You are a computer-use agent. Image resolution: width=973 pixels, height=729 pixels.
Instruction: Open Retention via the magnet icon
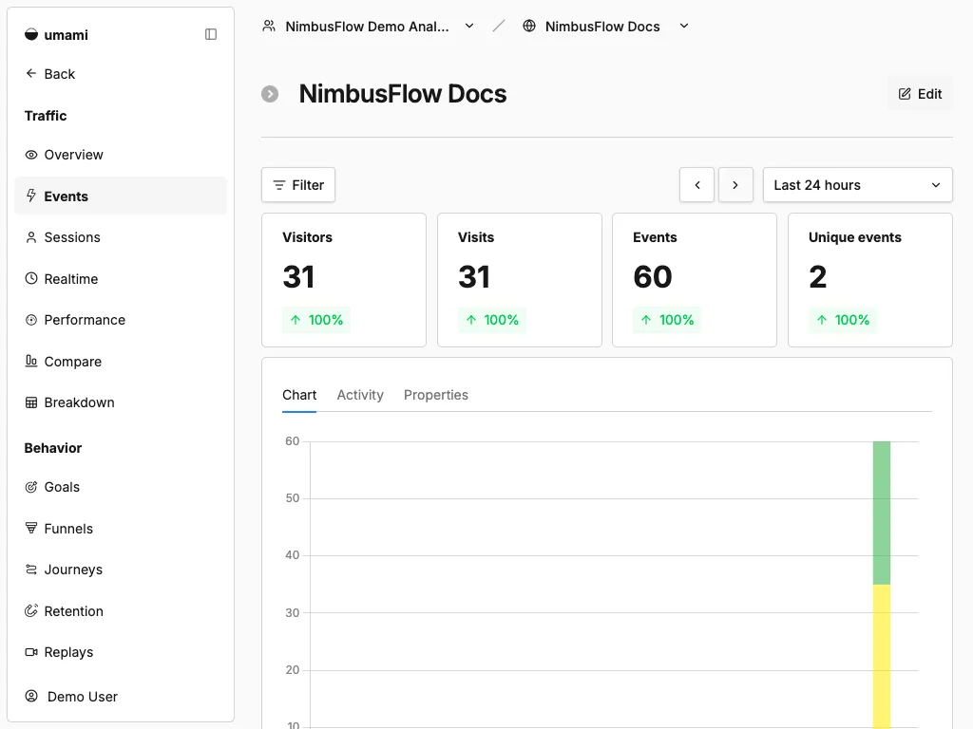pos(31,610)
